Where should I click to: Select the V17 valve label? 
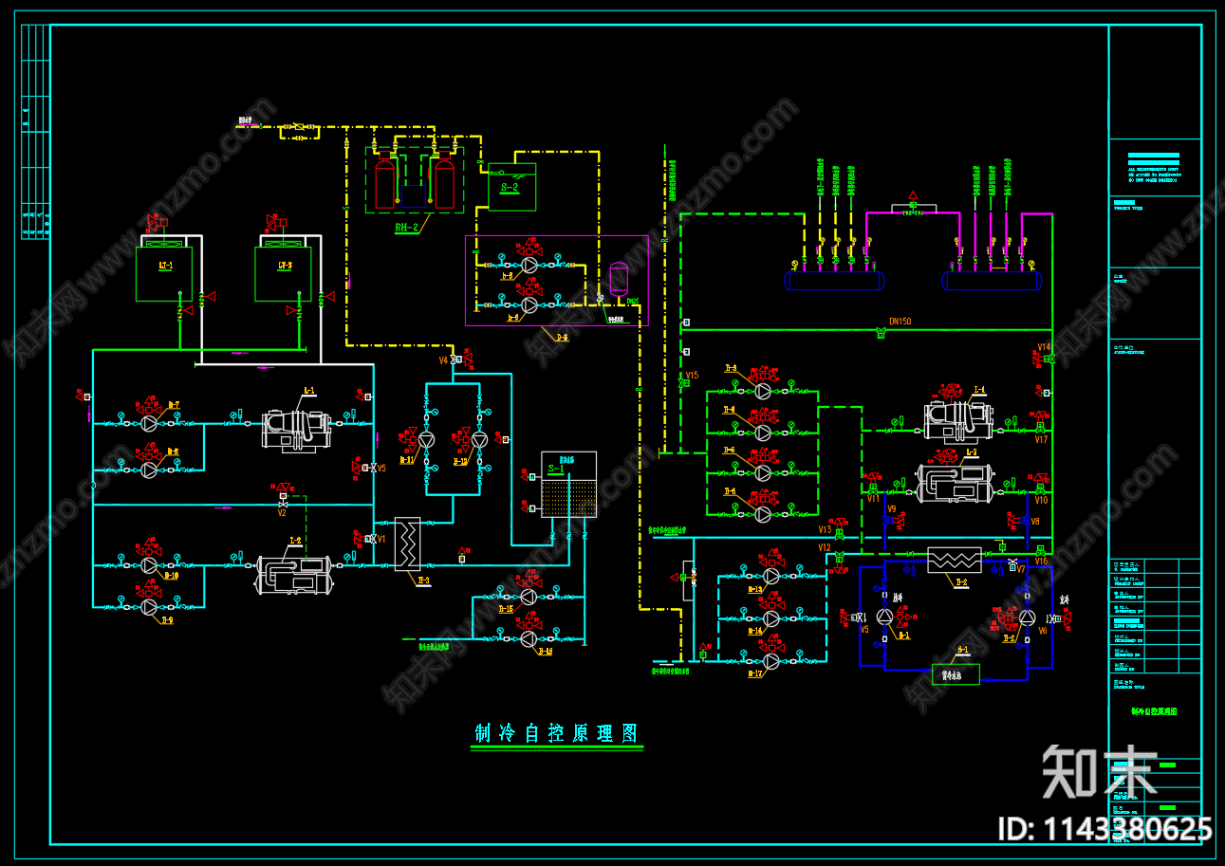click(1041, 439)
